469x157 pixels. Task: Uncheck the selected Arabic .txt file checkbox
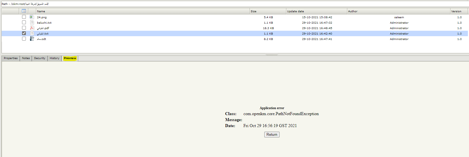coord(24,33)
